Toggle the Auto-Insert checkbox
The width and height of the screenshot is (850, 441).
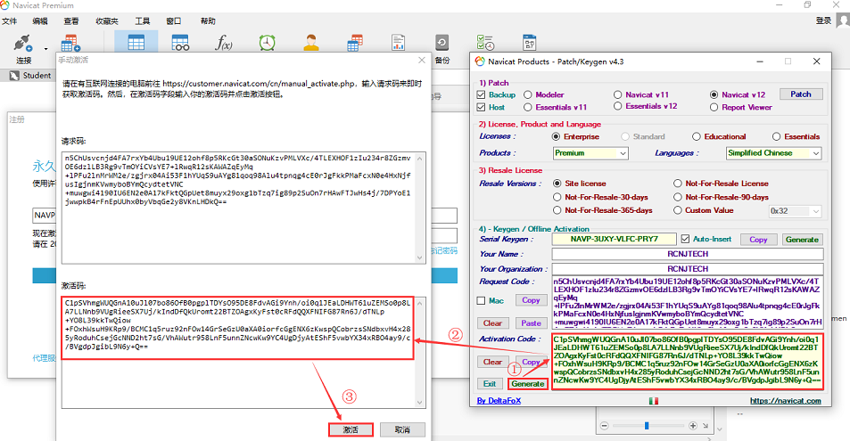(685, 239)
